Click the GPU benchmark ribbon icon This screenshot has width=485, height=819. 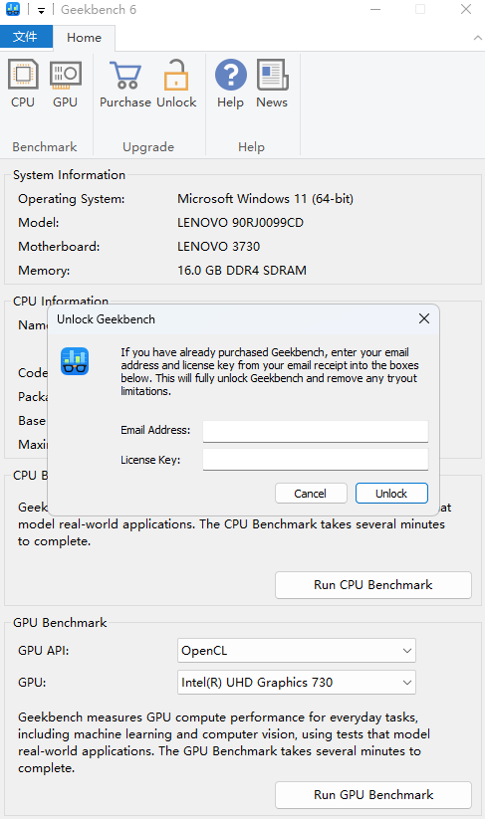click(x=66, y=84)
